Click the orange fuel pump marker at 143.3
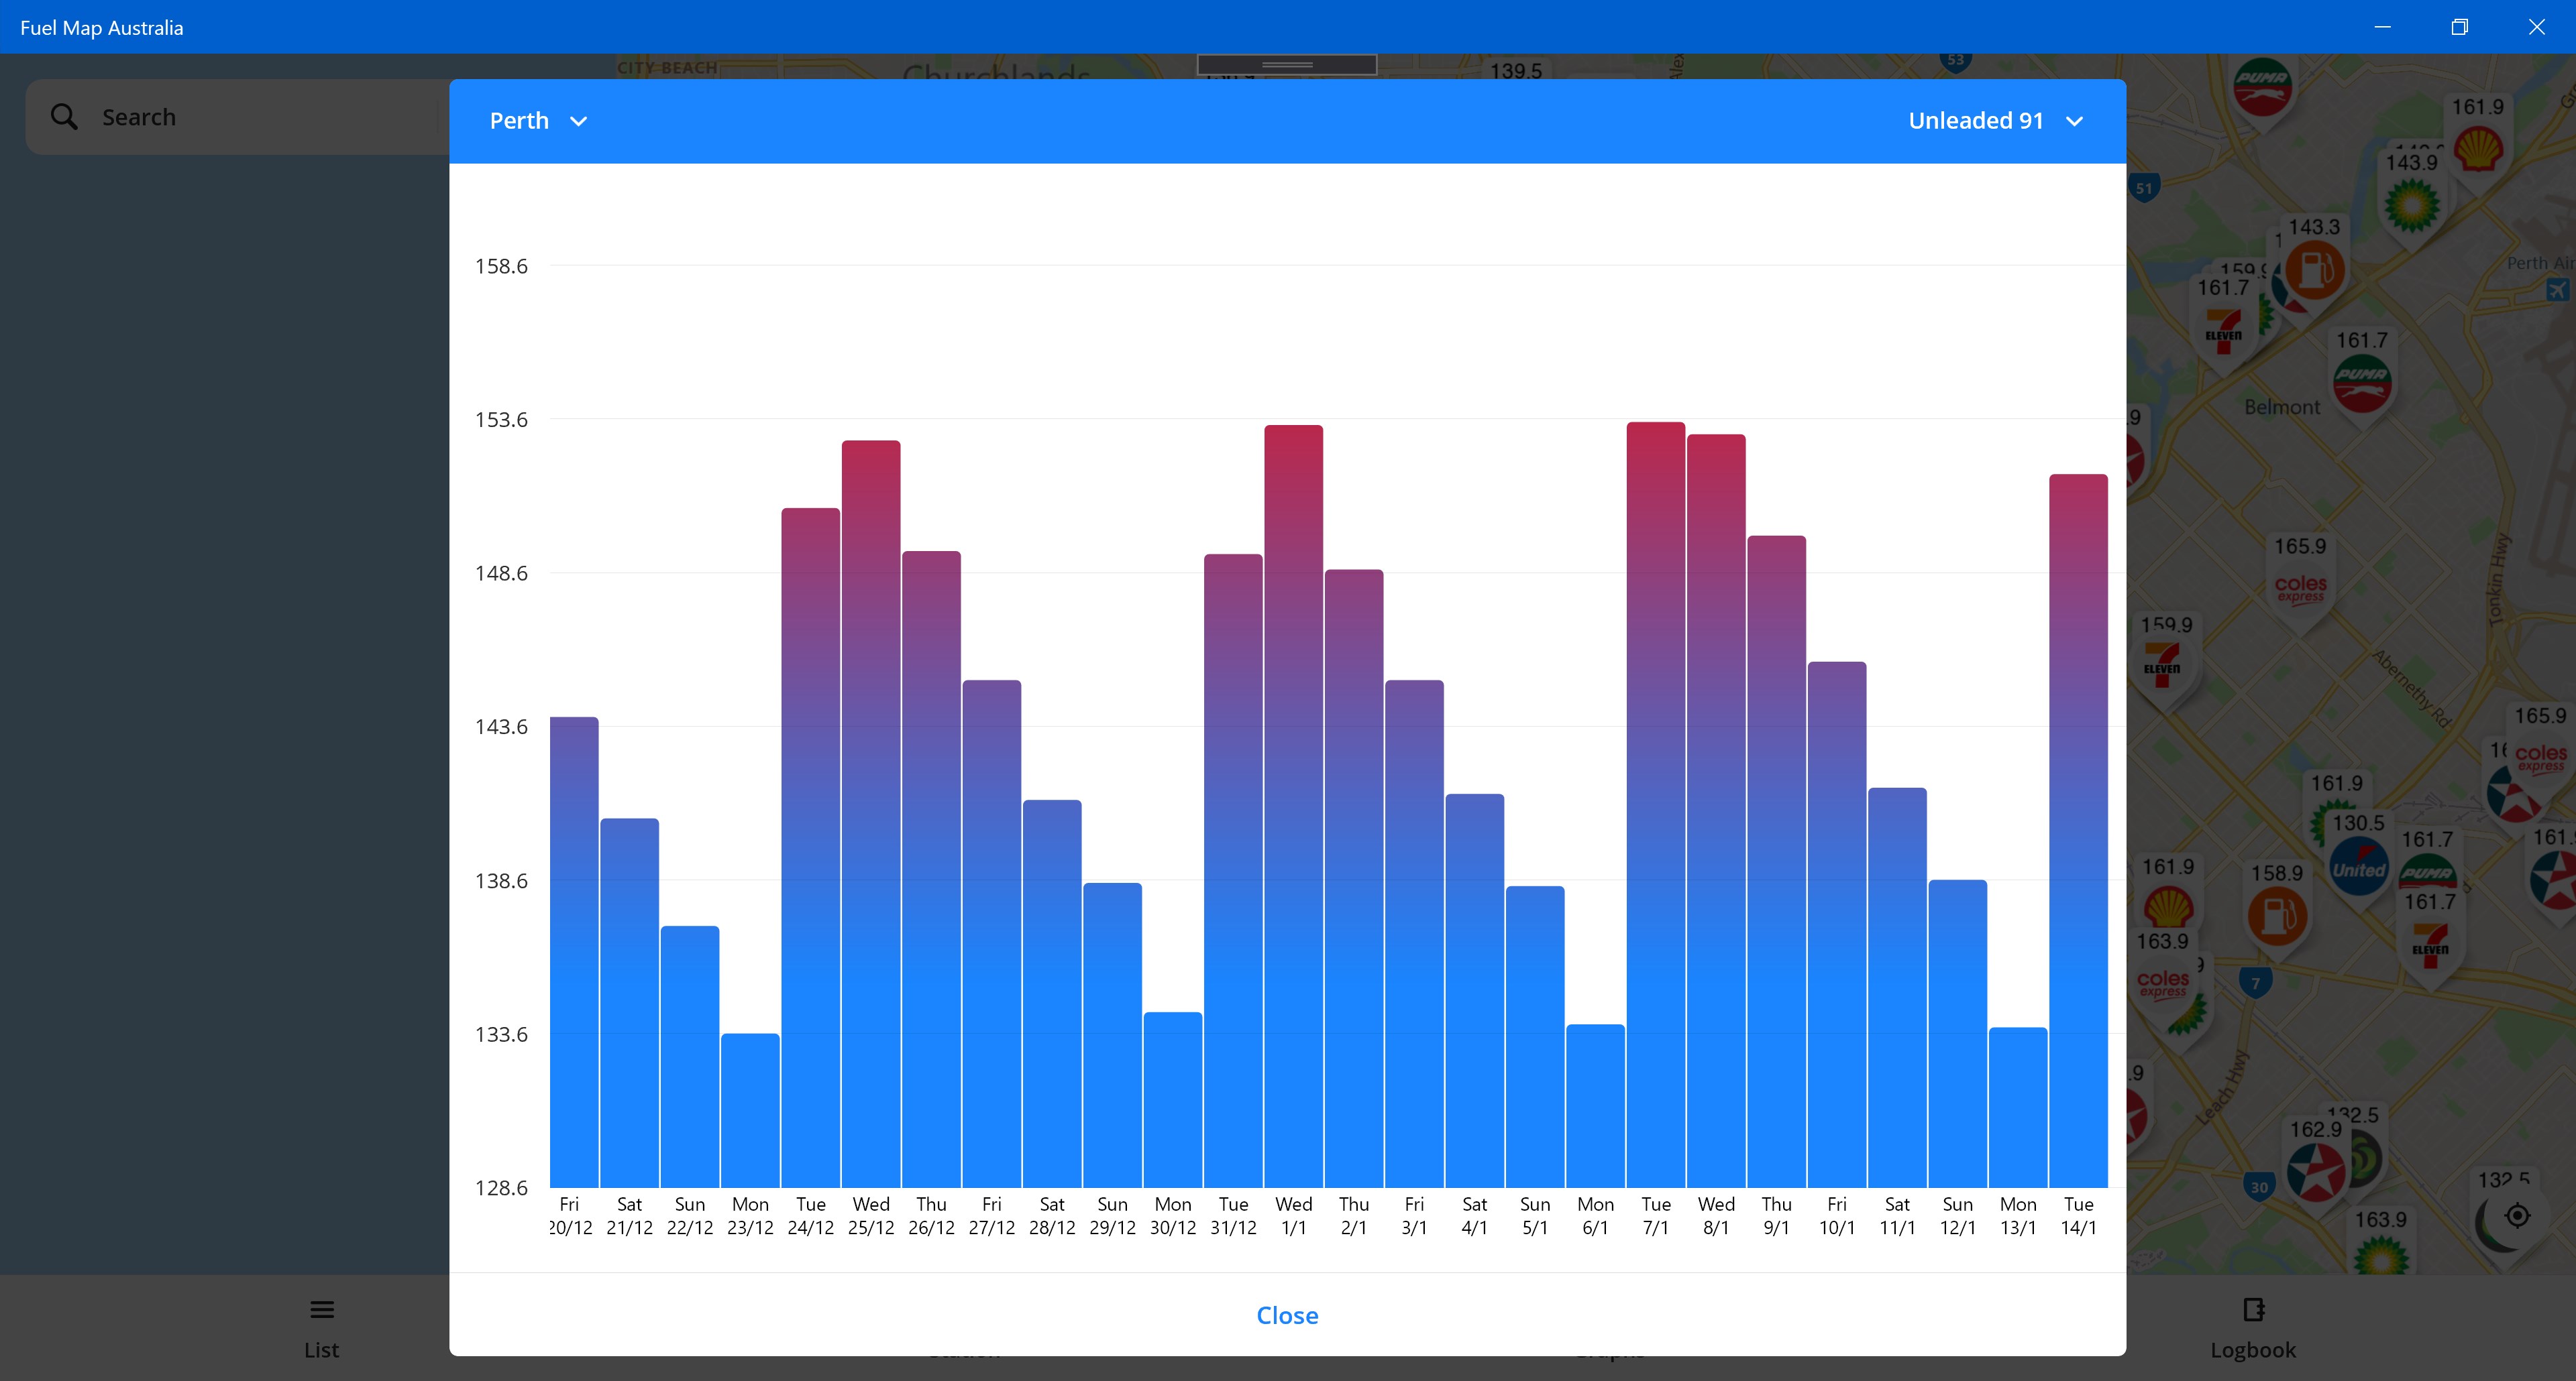 tap(2315, 269)
